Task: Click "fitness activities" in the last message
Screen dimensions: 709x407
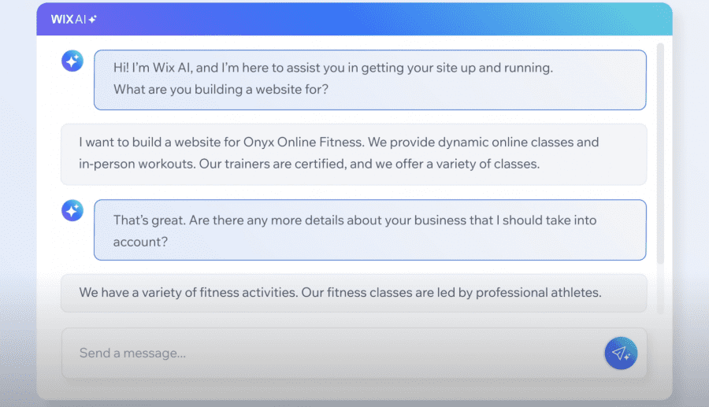Action: click(x=248, y=293)
